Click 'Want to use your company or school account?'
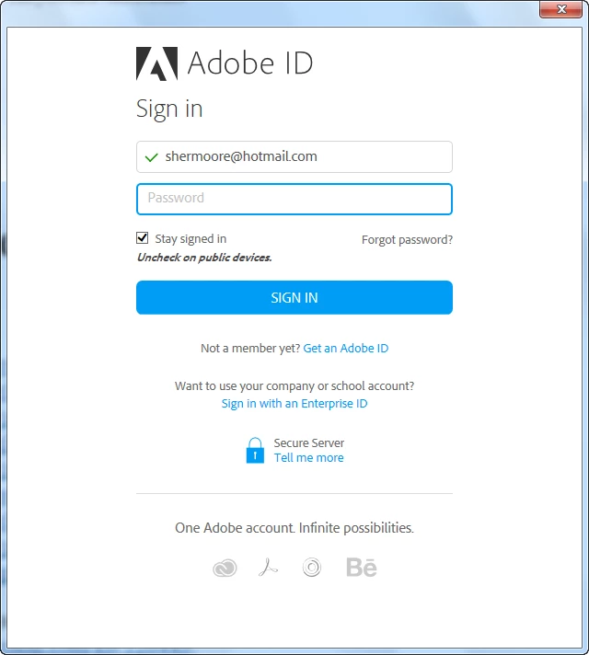Image resolution: width=589 pixels, height=655 pixels. (294, 386)
